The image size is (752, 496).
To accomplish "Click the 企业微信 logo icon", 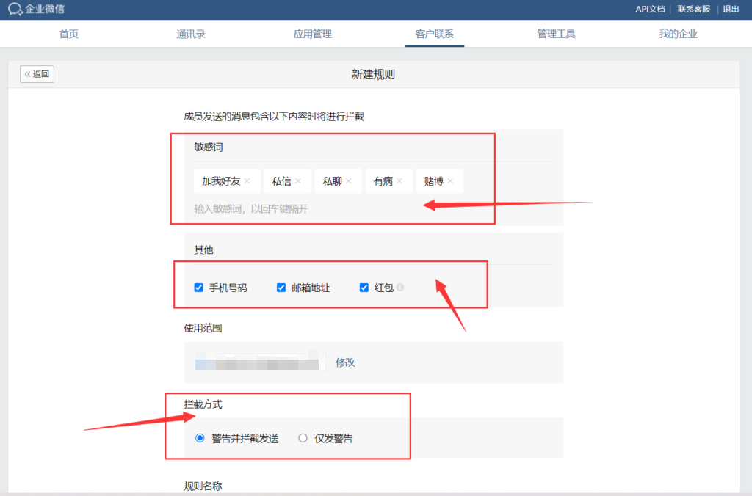I will [15, 10].
